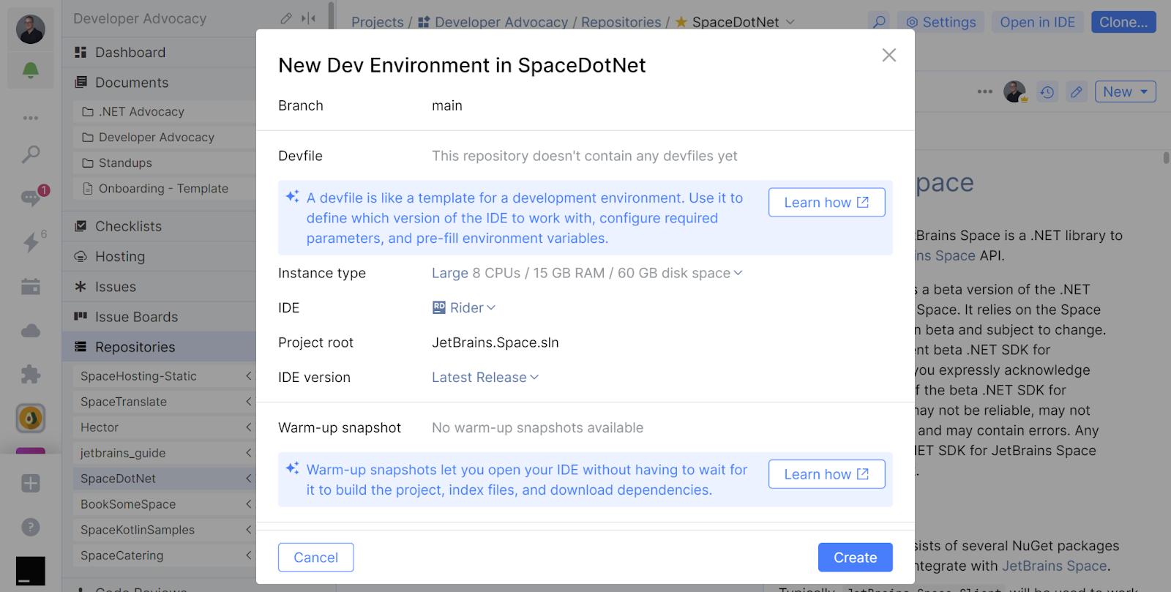The image size is (1171, 592).
Task: Open Dashboard in project menu
Action: tap(130, 53)
